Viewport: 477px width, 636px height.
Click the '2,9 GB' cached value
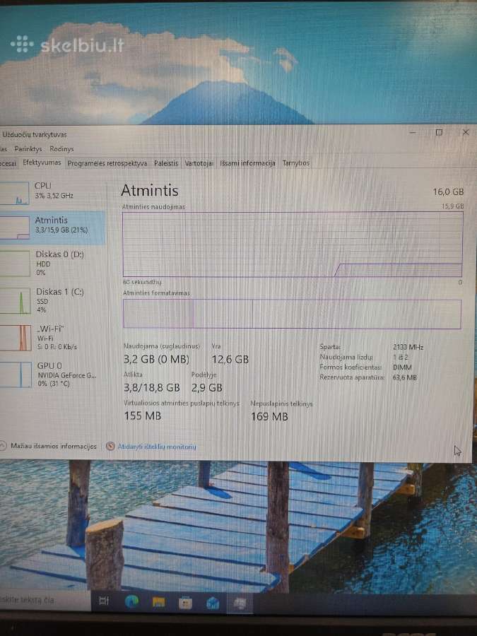click(207, 388)
